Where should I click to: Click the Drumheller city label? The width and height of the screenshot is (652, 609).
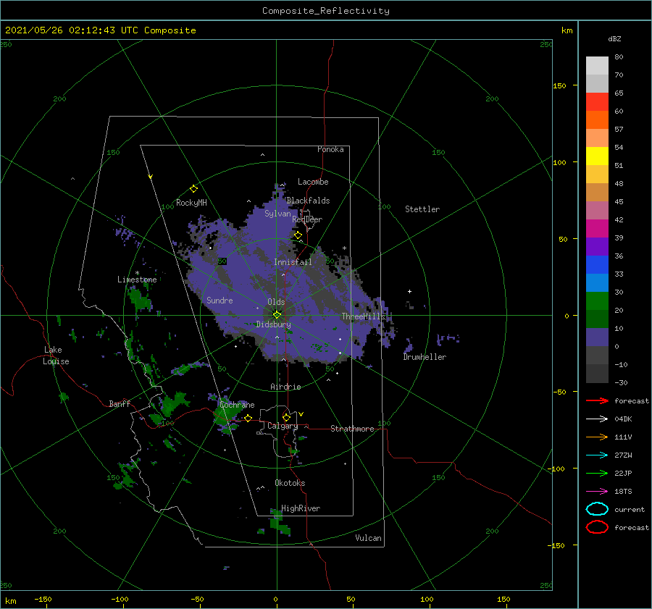425,357
